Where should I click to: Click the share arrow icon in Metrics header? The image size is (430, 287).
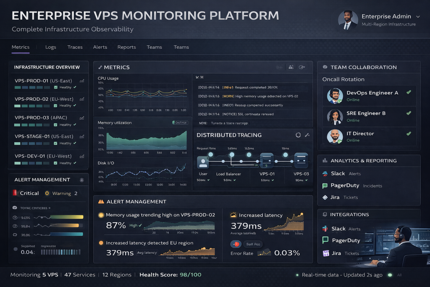pyautogui.click(x=302, y=67)
